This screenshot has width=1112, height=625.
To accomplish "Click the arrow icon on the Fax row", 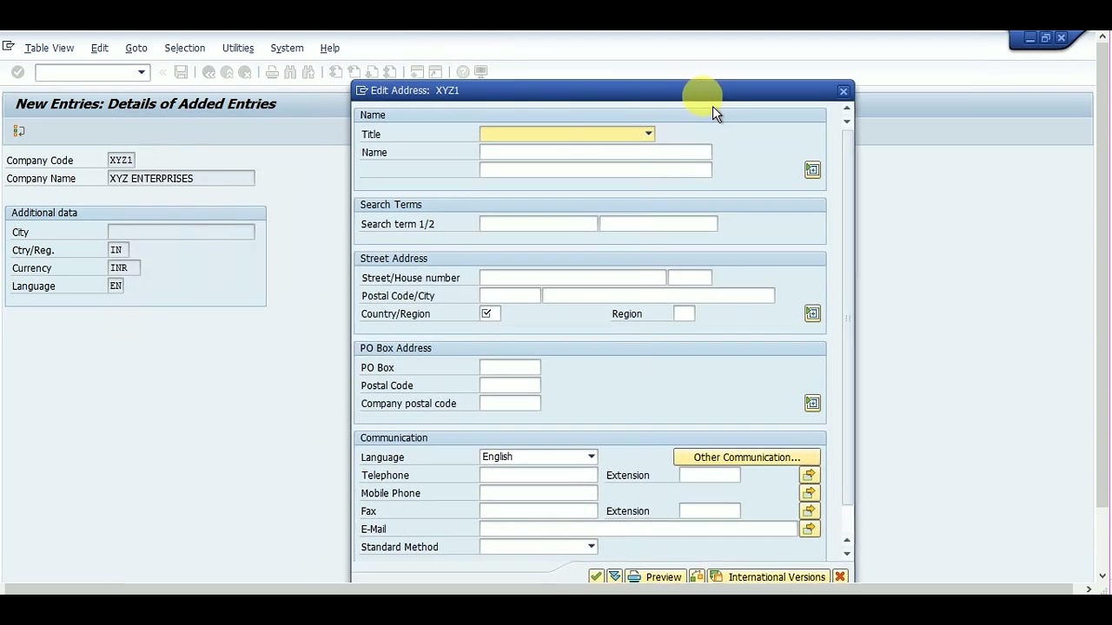I will [809, 511].
